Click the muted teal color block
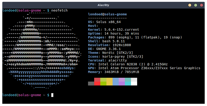Viewport: 207px width, 106px height. [128, 80]
